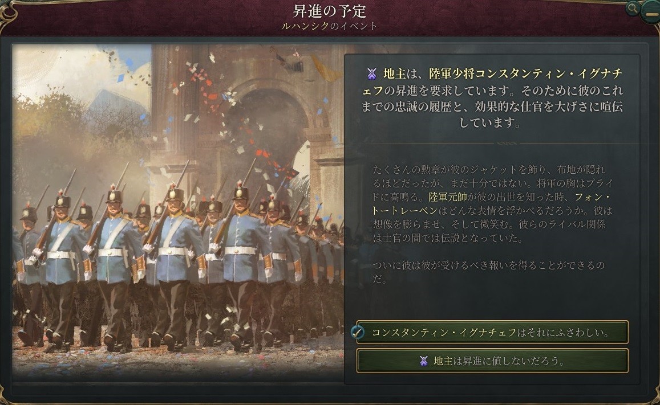
Task: Click the final sentence ついに彼は
Action: [488, 272]
